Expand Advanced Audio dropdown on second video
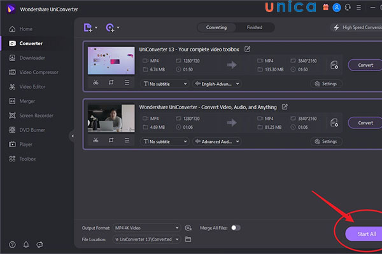The width and height of the screenshot is (382, 254). click(x=216, y=141)
